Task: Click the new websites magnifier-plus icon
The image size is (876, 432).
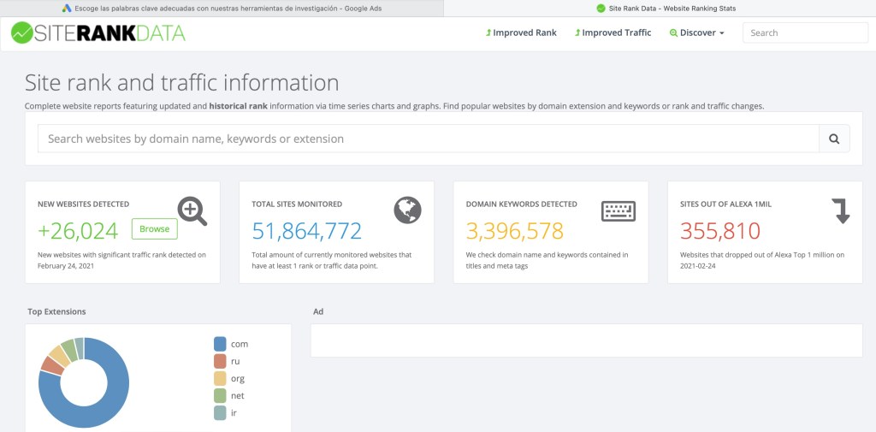Action: 192,210
